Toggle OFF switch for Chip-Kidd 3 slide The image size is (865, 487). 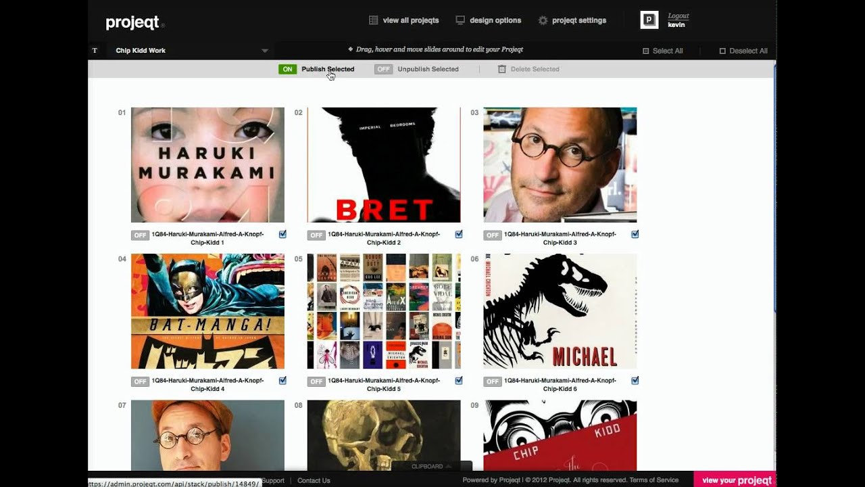coord(493,235)
